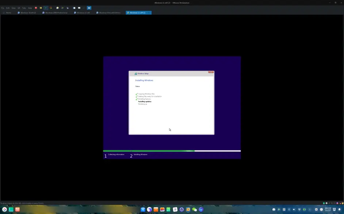Click the take snapshot toolbar icon
Viewport: 344px width, 214px height.
point(57,8)
